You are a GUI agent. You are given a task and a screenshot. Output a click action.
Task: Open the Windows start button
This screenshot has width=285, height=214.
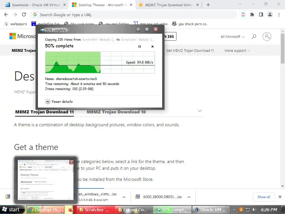(12, 210)
